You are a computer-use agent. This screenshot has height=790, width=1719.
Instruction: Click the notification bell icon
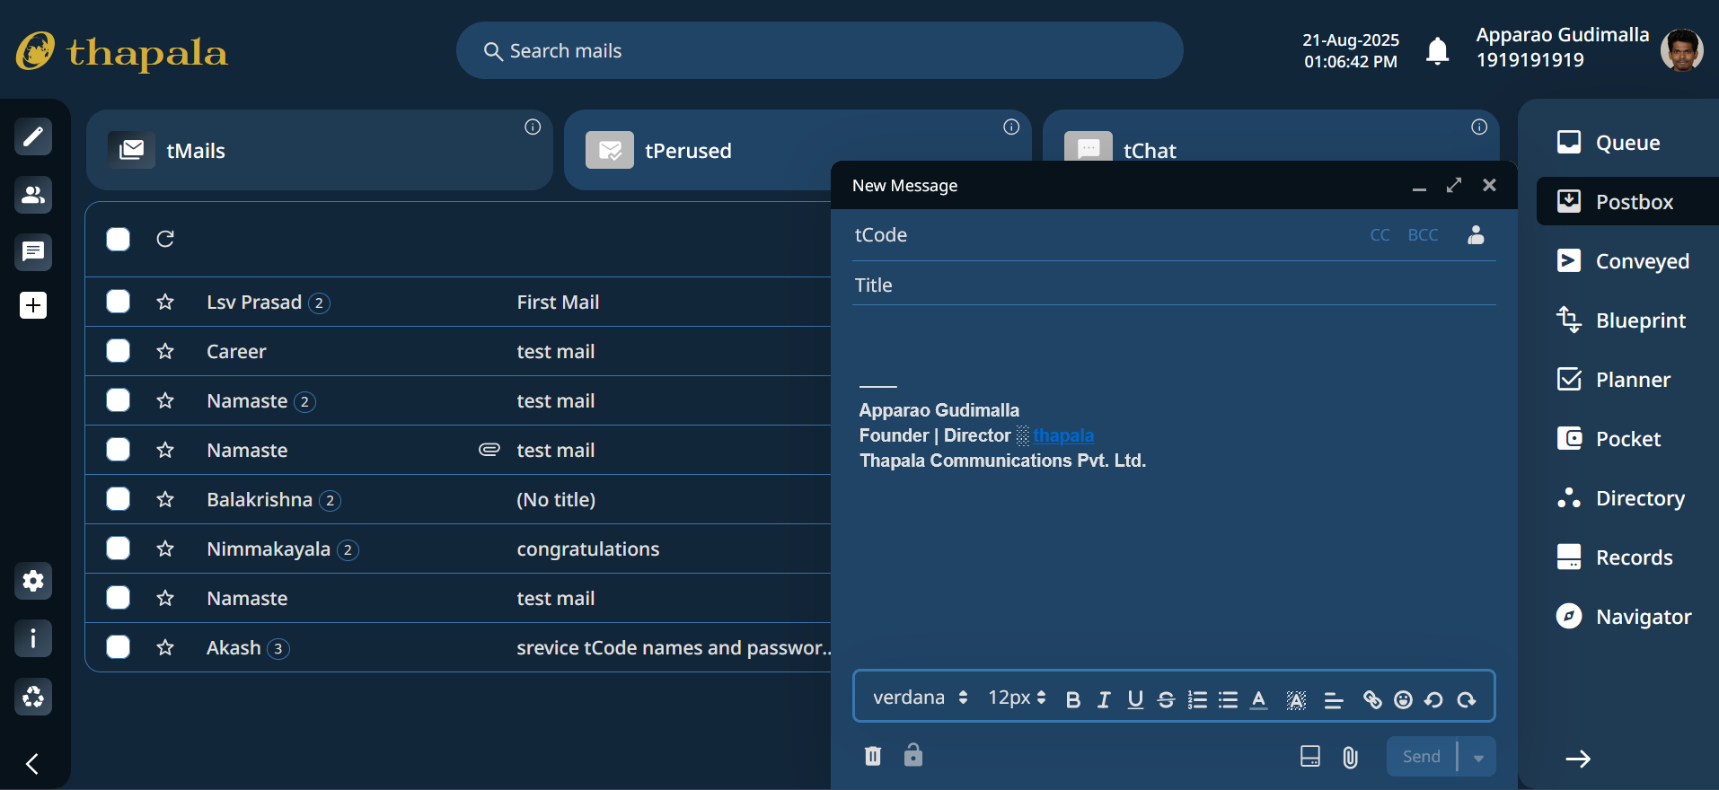[x=1438, y=51]
